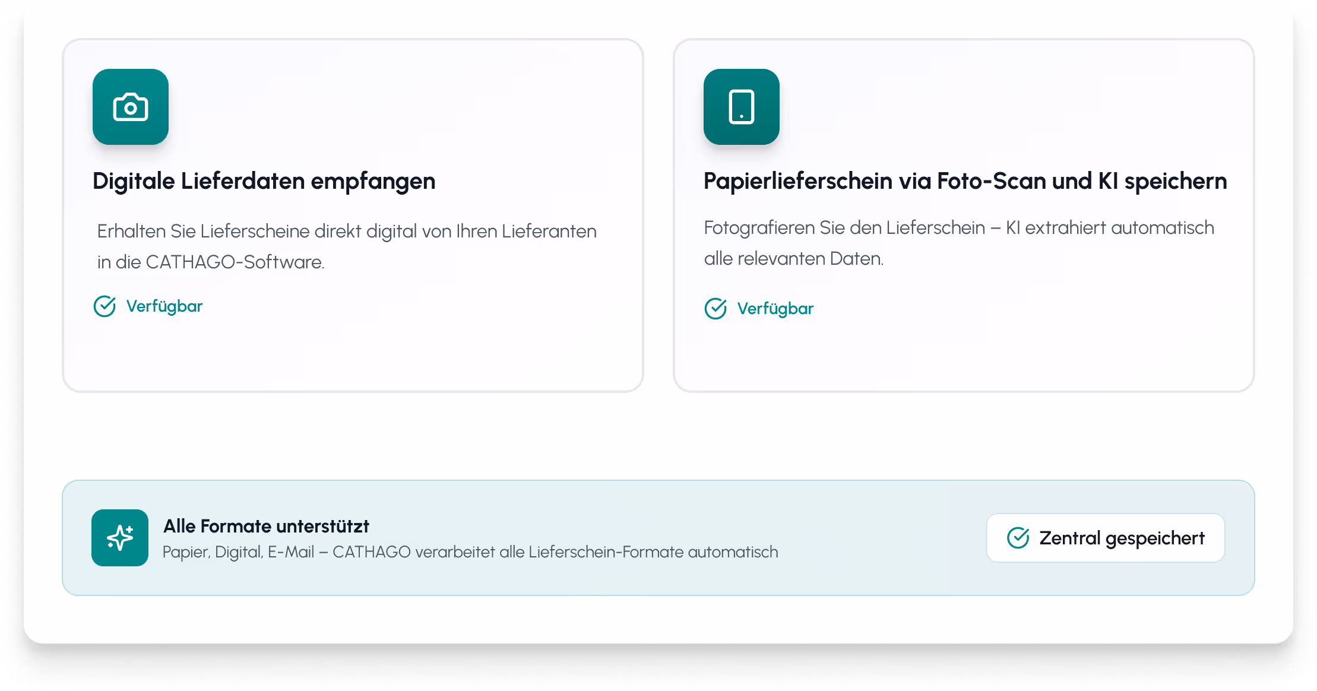Click heading Papierlieferschein via Foto-Scan und KI
This screenshot has width=1317, height=691.
pyautogui.click(x=965, y=181)
